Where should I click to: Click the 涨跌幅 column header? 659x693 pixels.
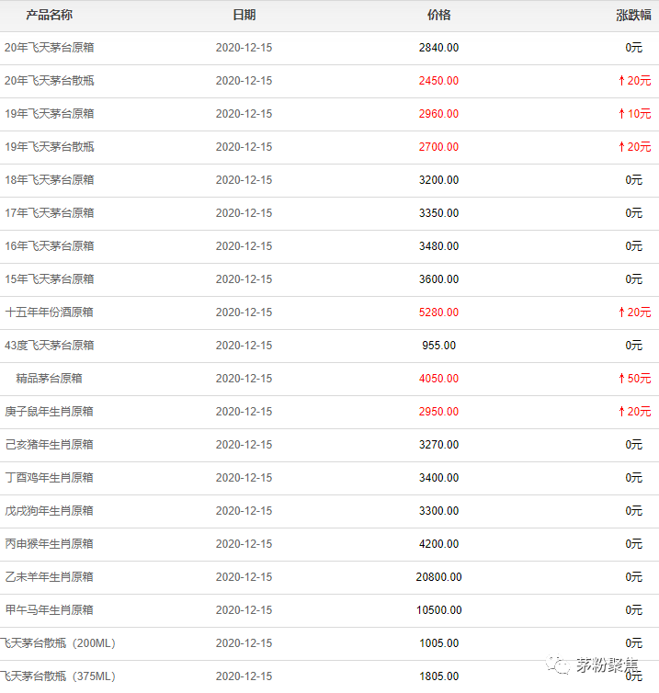(633, 15)
